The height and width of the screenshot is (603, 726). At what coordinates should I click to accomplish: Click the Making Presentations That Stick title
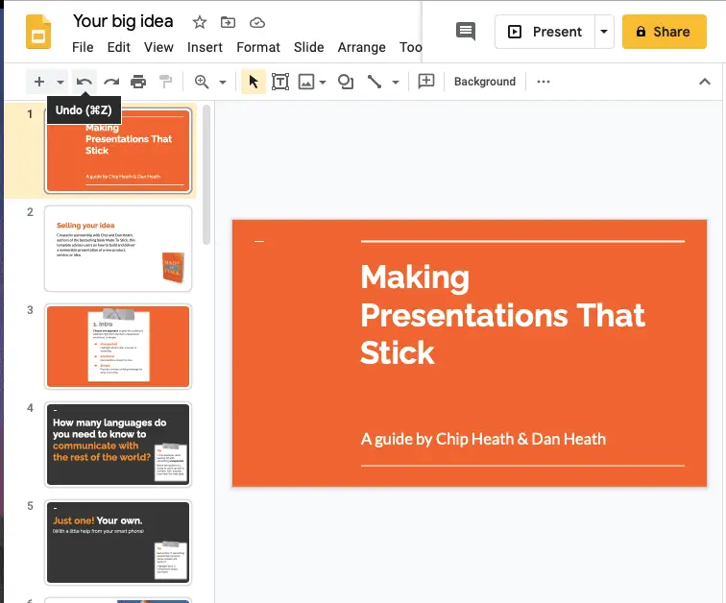pos(502,315)
